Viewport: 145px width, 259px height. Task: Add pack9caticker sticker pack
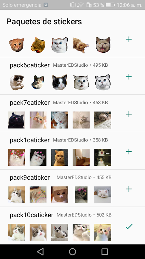[x=129, y=189]
